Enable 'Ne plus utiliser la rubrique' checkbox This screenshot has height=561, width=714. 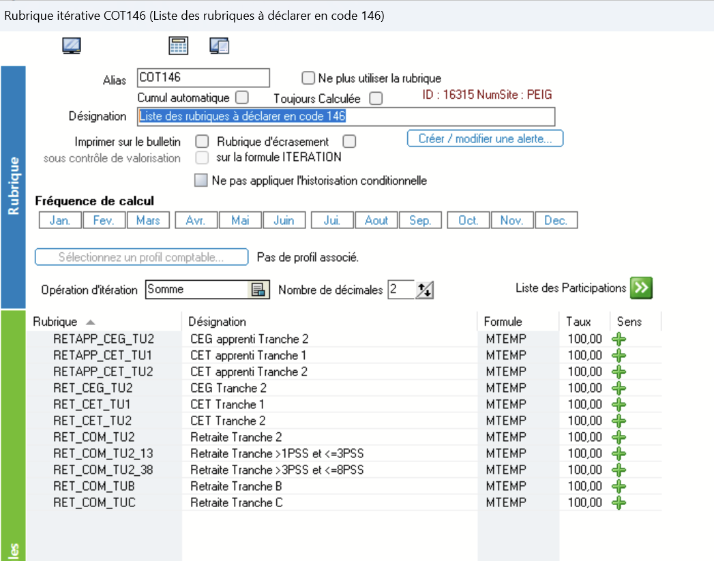coord(308,78)
